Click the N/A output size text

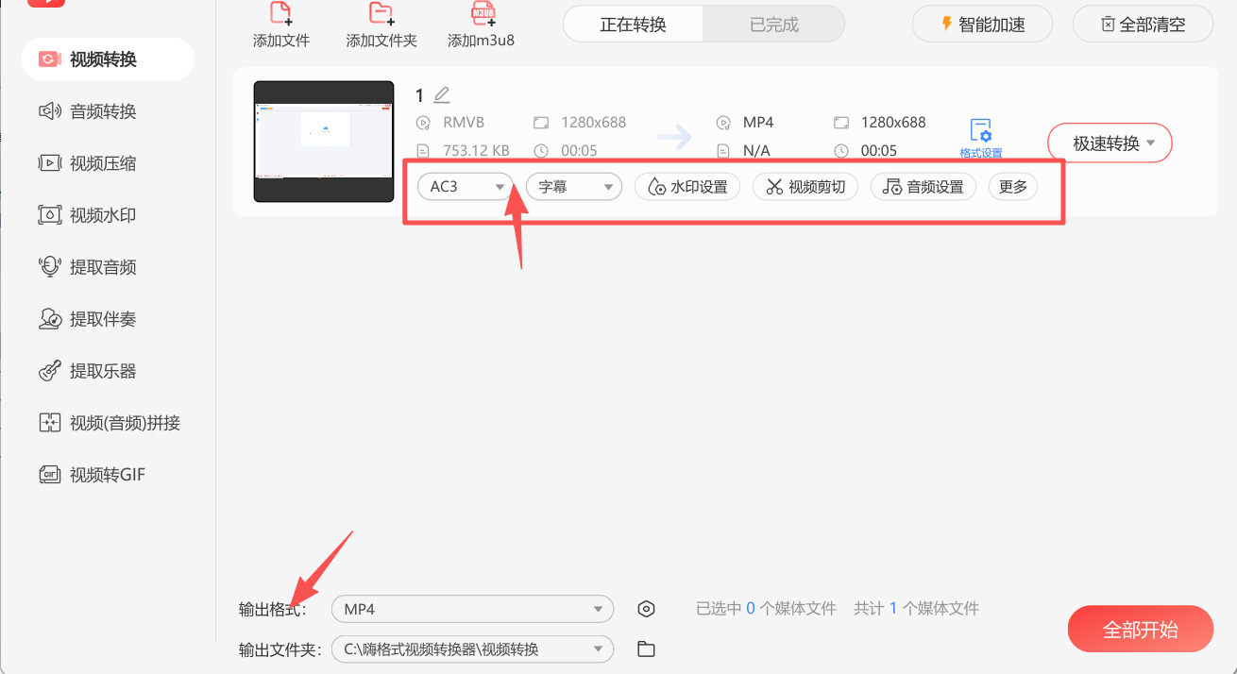pos(757,151)
